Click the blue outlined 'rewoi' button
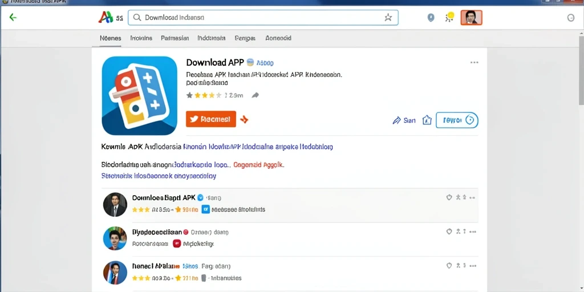The height and width of the screenshot is (292, 584). coord(457,120)
